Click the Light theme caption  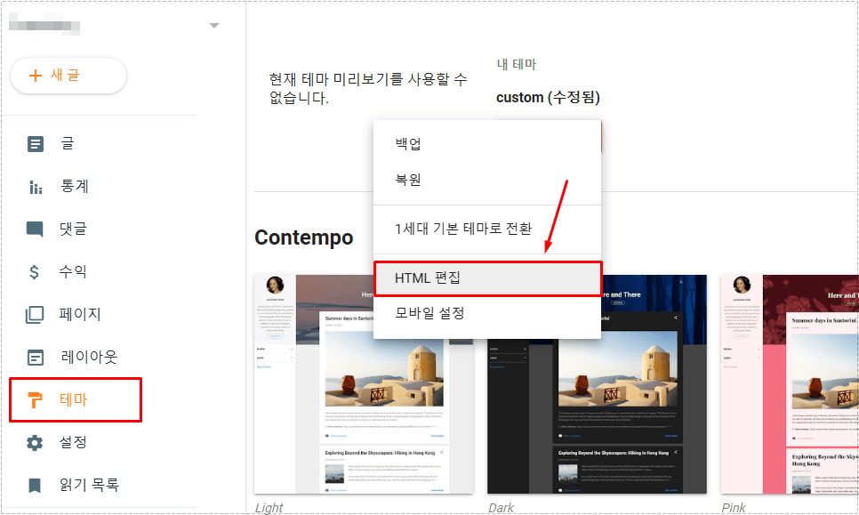coord(269,508)
